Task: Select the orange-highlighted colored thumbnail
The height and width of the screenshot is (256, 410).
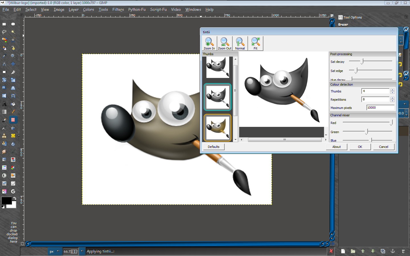Action: tap(218, 128)
